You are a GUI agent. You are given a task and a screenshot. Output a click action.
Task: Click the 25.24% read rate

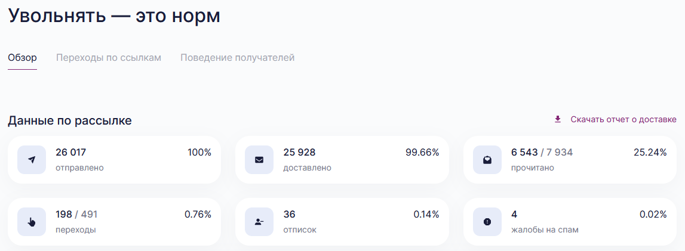click(650, 153)
